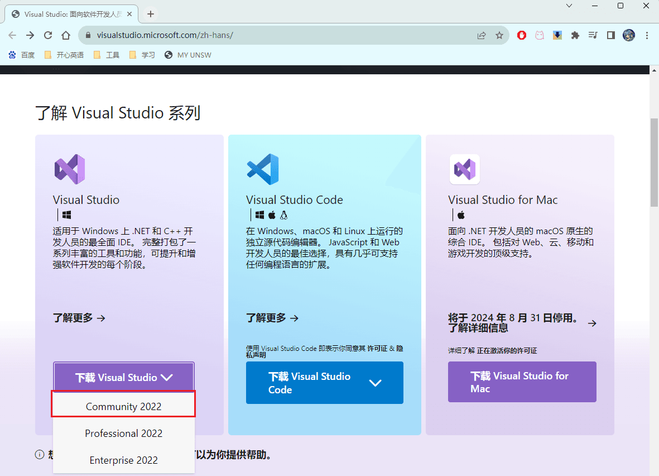This screenshot has height=476, width=659.
Task: Reload the page with the refresh icon
Action: (48, 35)
